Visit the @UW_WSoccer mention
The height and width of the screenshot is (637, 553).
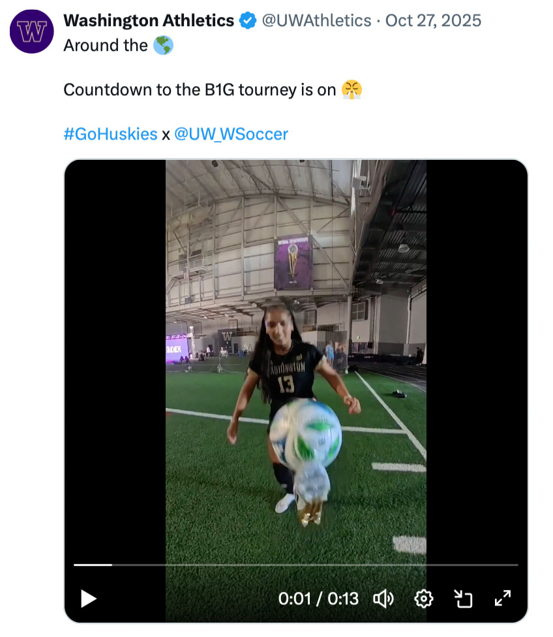(x=231, y=134)
